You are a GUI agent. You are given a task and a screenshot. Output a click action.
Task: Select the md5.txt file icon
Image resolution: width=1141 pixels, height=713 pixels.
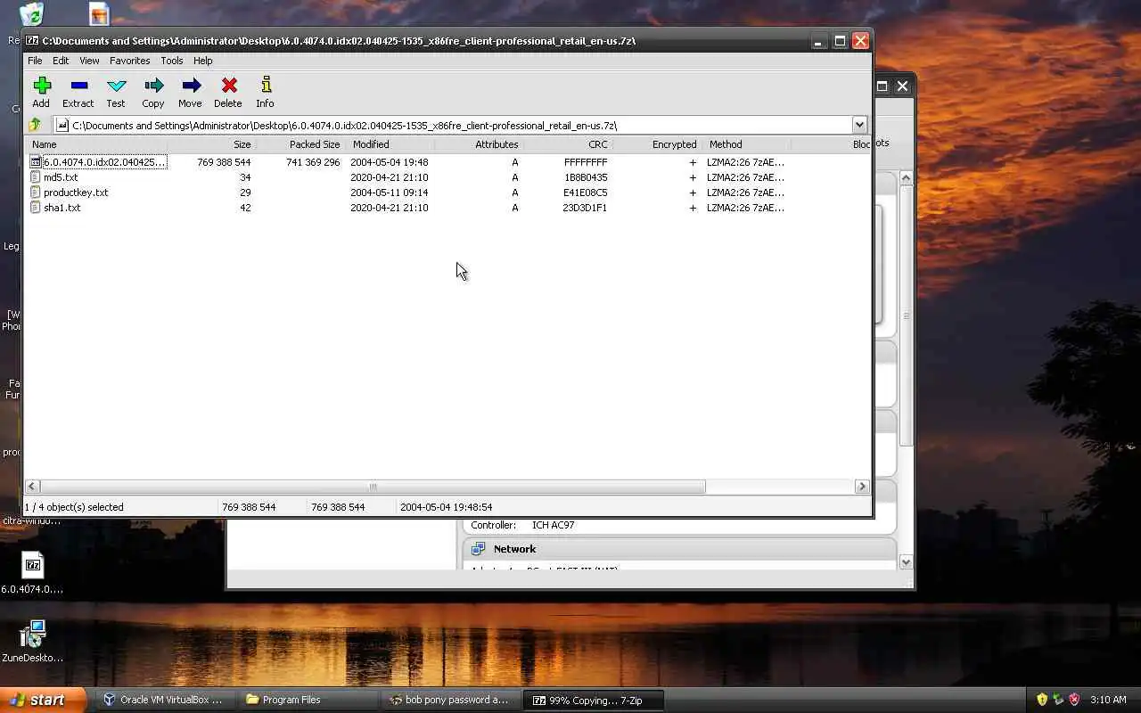click(x=36, y=177)
